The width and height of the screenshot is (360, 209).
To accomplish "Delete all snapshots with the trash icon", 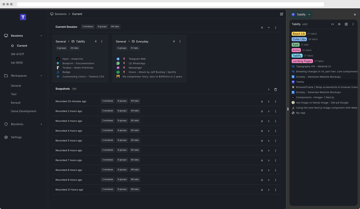I will 275,90.
